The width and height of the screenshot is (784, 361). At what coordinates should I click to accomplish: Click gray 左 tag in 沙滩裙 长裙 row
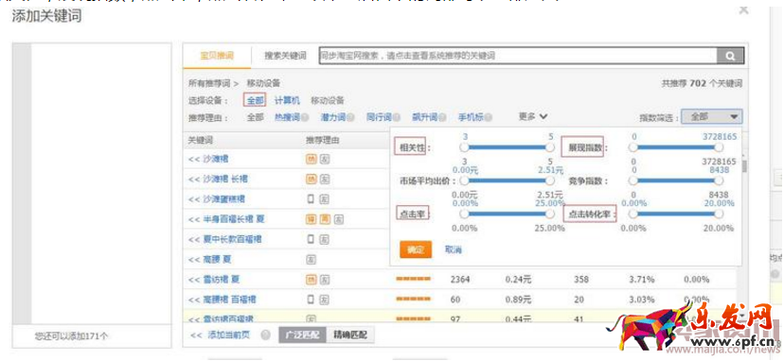(325, 179)
